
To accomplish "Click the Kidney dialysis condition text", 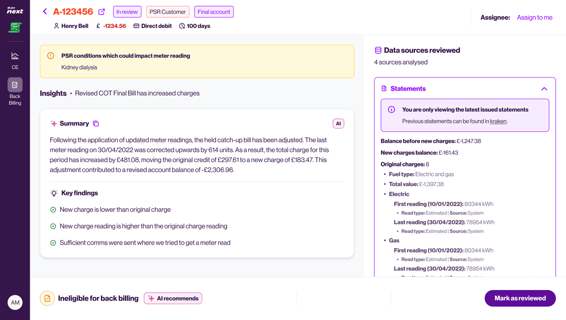I will tap(79, 67).
